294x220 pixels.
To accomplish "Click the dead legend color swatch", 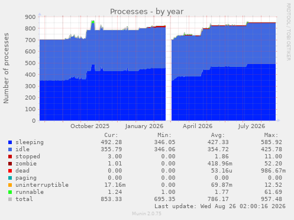I will (10, 171).
